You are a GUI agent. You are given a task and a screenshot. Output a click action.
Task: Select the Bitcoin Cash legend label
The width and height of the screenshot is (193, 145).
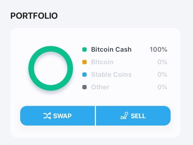[111, 50]
